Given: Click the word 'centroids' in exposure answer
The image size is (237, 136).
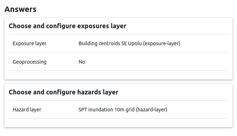Looking at the screenshot, I should coord(109,43).
